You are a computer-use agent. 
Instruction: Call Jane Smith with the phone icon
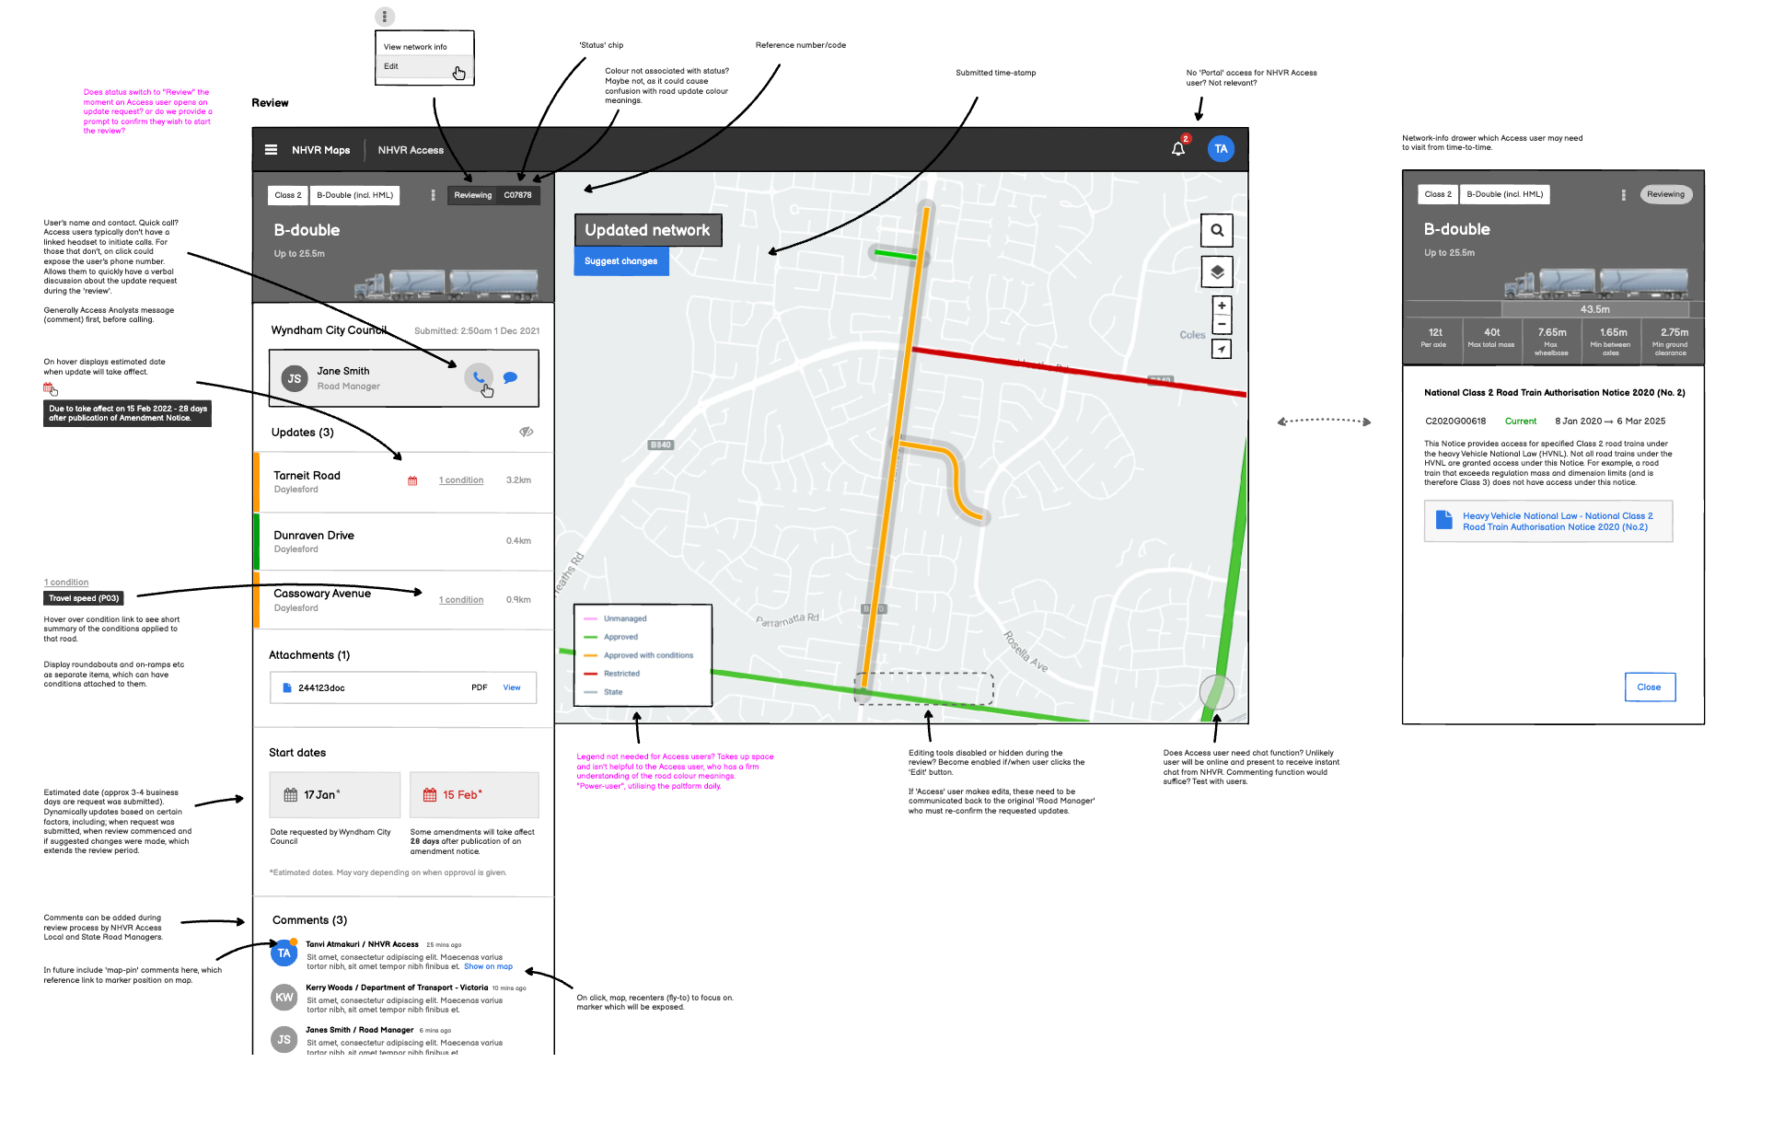coord(479,377)
